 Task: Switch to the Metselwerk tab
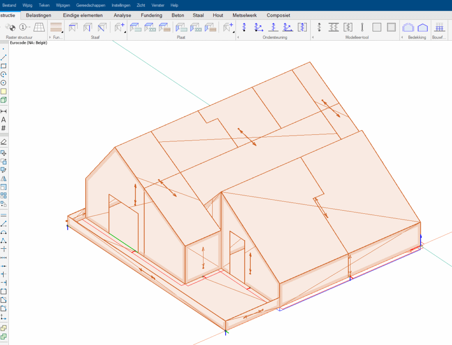point(245,15)
